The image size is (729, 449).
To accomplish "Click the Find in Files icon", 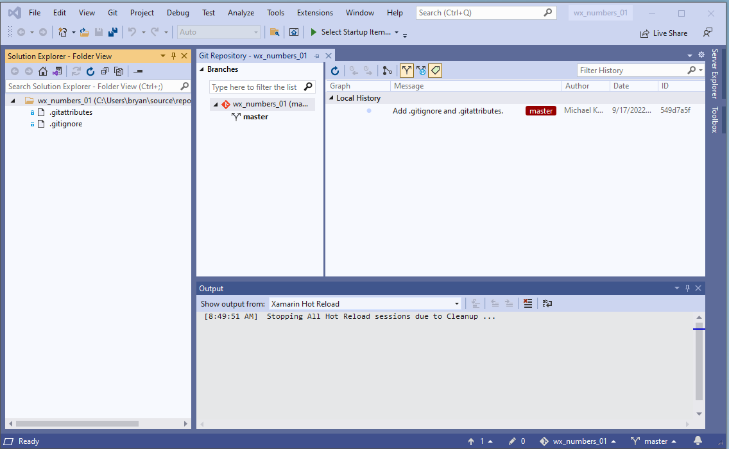I will pyautogui.click(x=275, y=32).
